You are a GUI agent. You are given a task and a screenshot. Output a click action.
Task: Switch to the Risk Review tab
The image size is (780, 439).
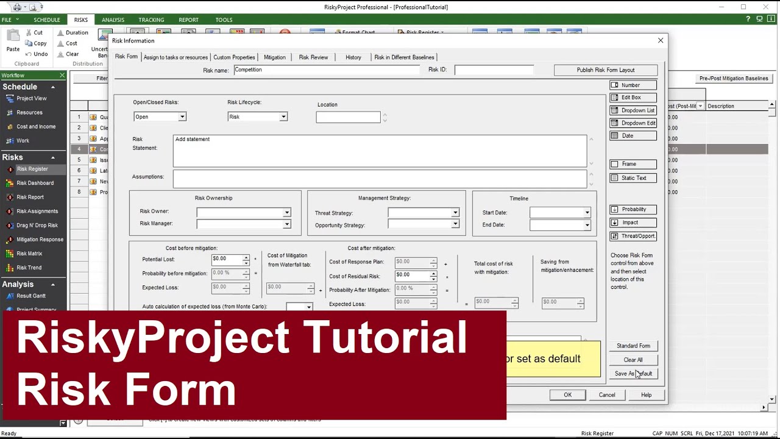coord(313,57)
